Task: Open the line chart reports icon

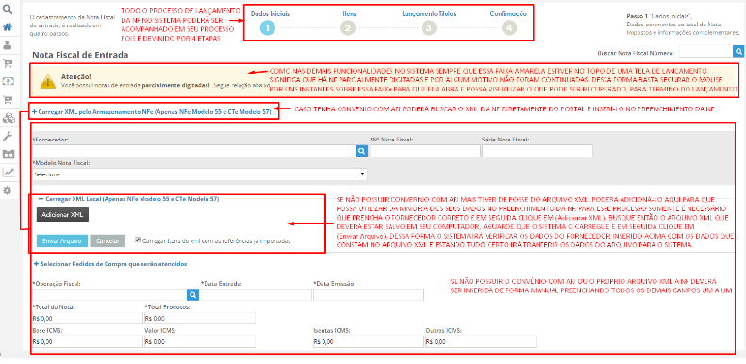Action: (8, 173)
